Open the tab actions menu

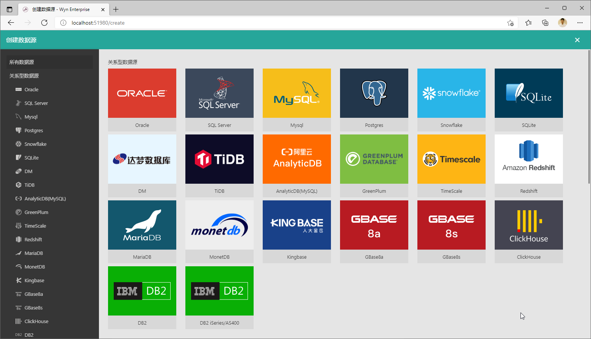[x=9, y=9]
